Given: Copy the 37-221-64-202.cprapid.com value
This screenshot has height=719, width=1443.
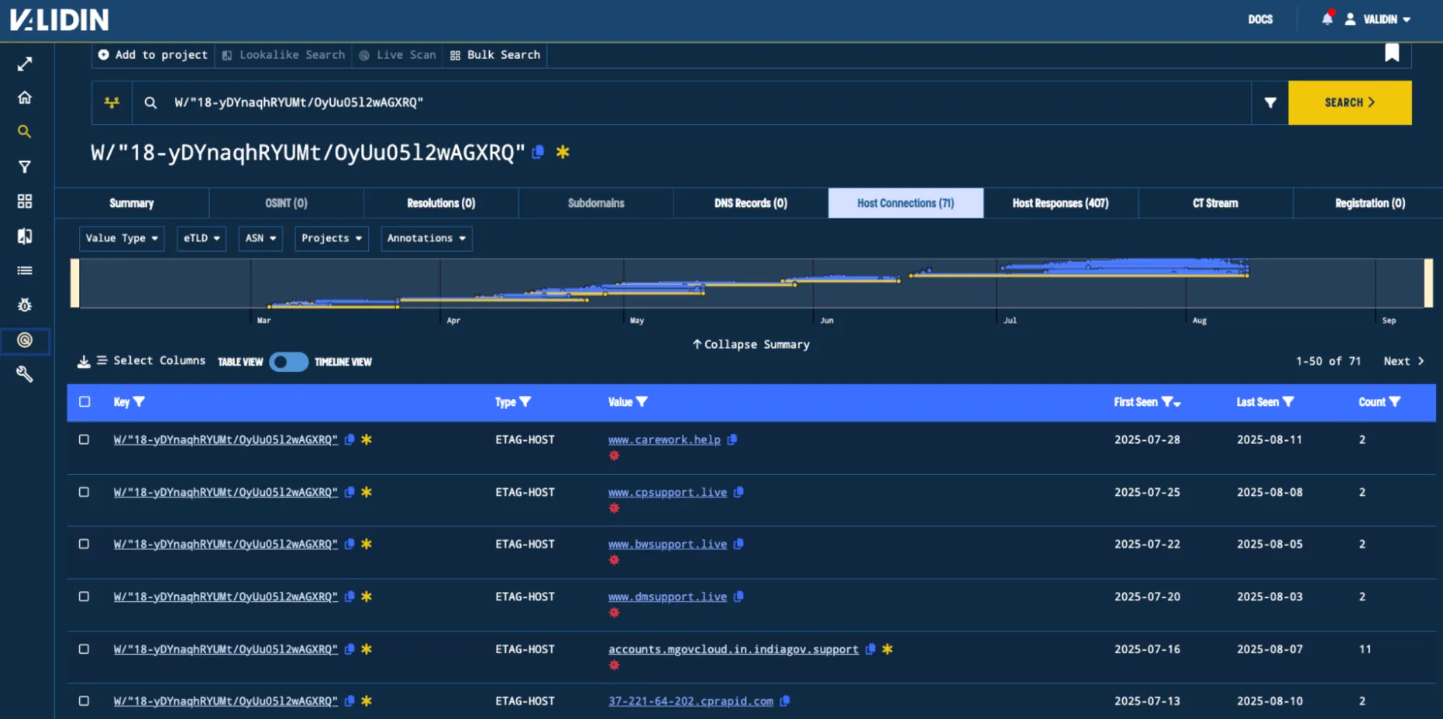Looking at the screenshot, I should point(784,701).
